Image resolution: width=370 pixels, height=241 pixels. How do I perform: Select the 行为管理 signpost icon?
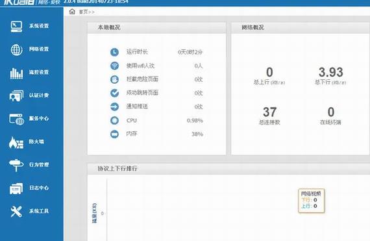click(16, 165)
